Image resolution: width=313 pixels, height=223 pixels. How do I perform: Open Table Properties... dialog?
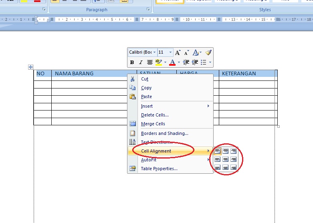(171, 169)
